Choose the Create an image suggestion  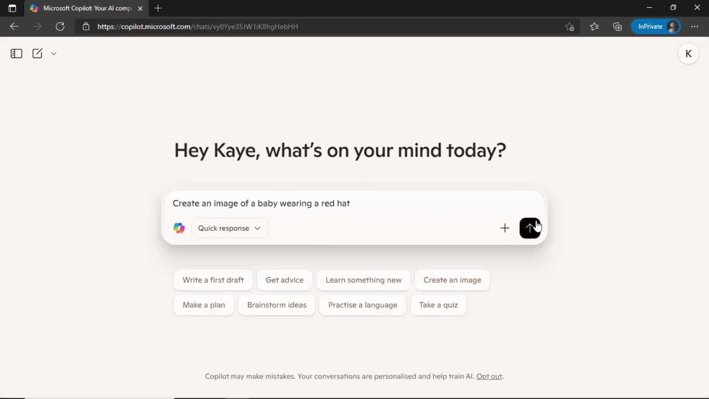452,280
